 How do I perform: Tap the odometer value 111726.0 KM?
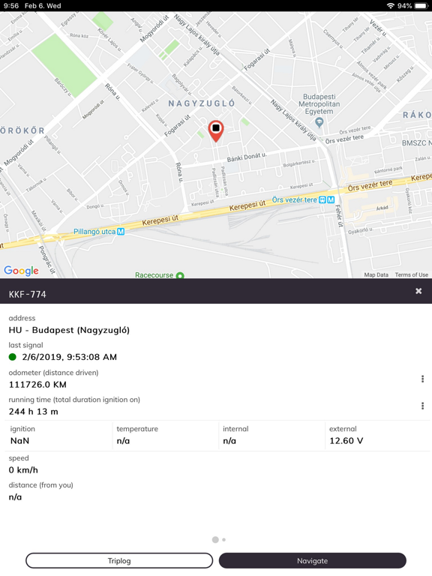tap(37, 385)
